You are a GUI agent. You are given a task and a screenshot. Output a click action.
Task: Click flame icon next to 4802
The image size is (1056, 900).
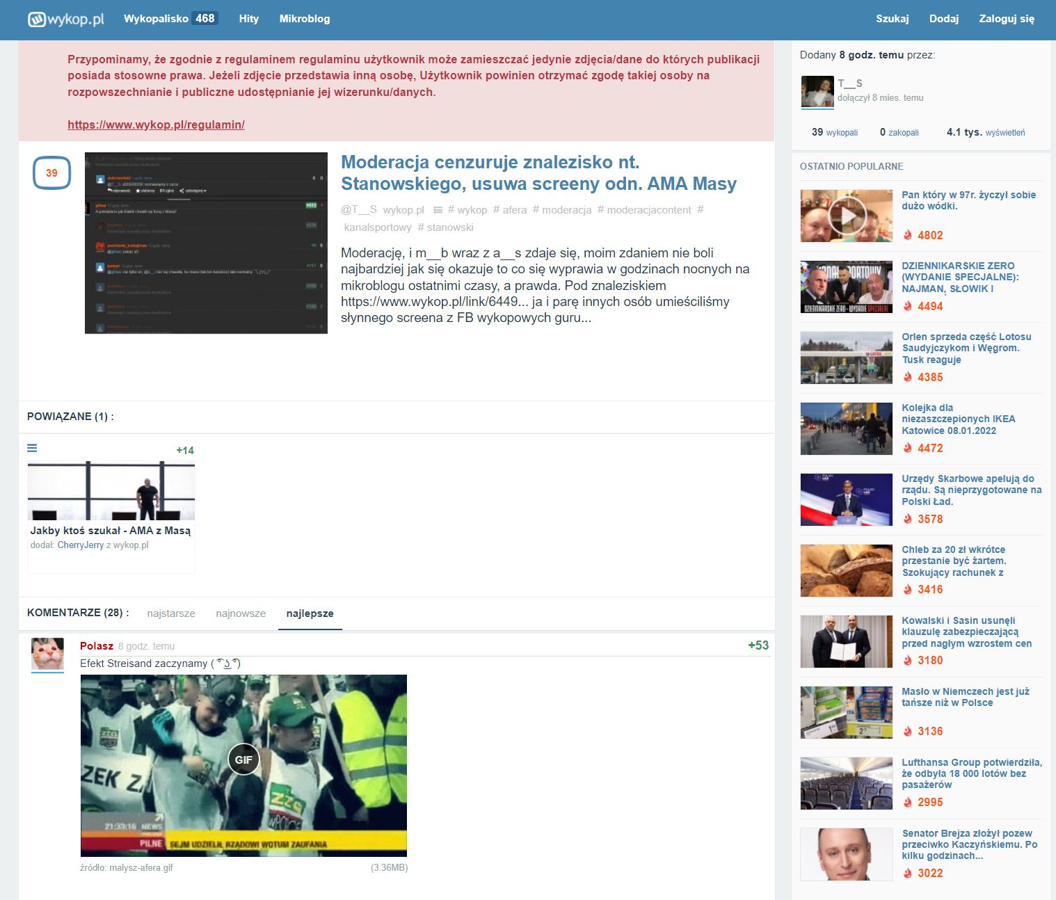pos(907,235)
